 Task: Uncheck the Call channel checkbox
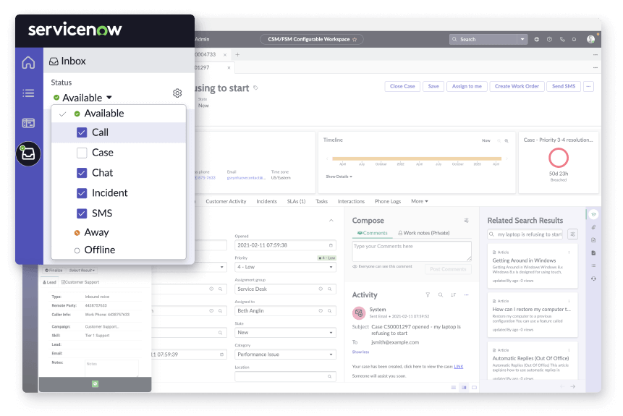click(x=82, y=132)
